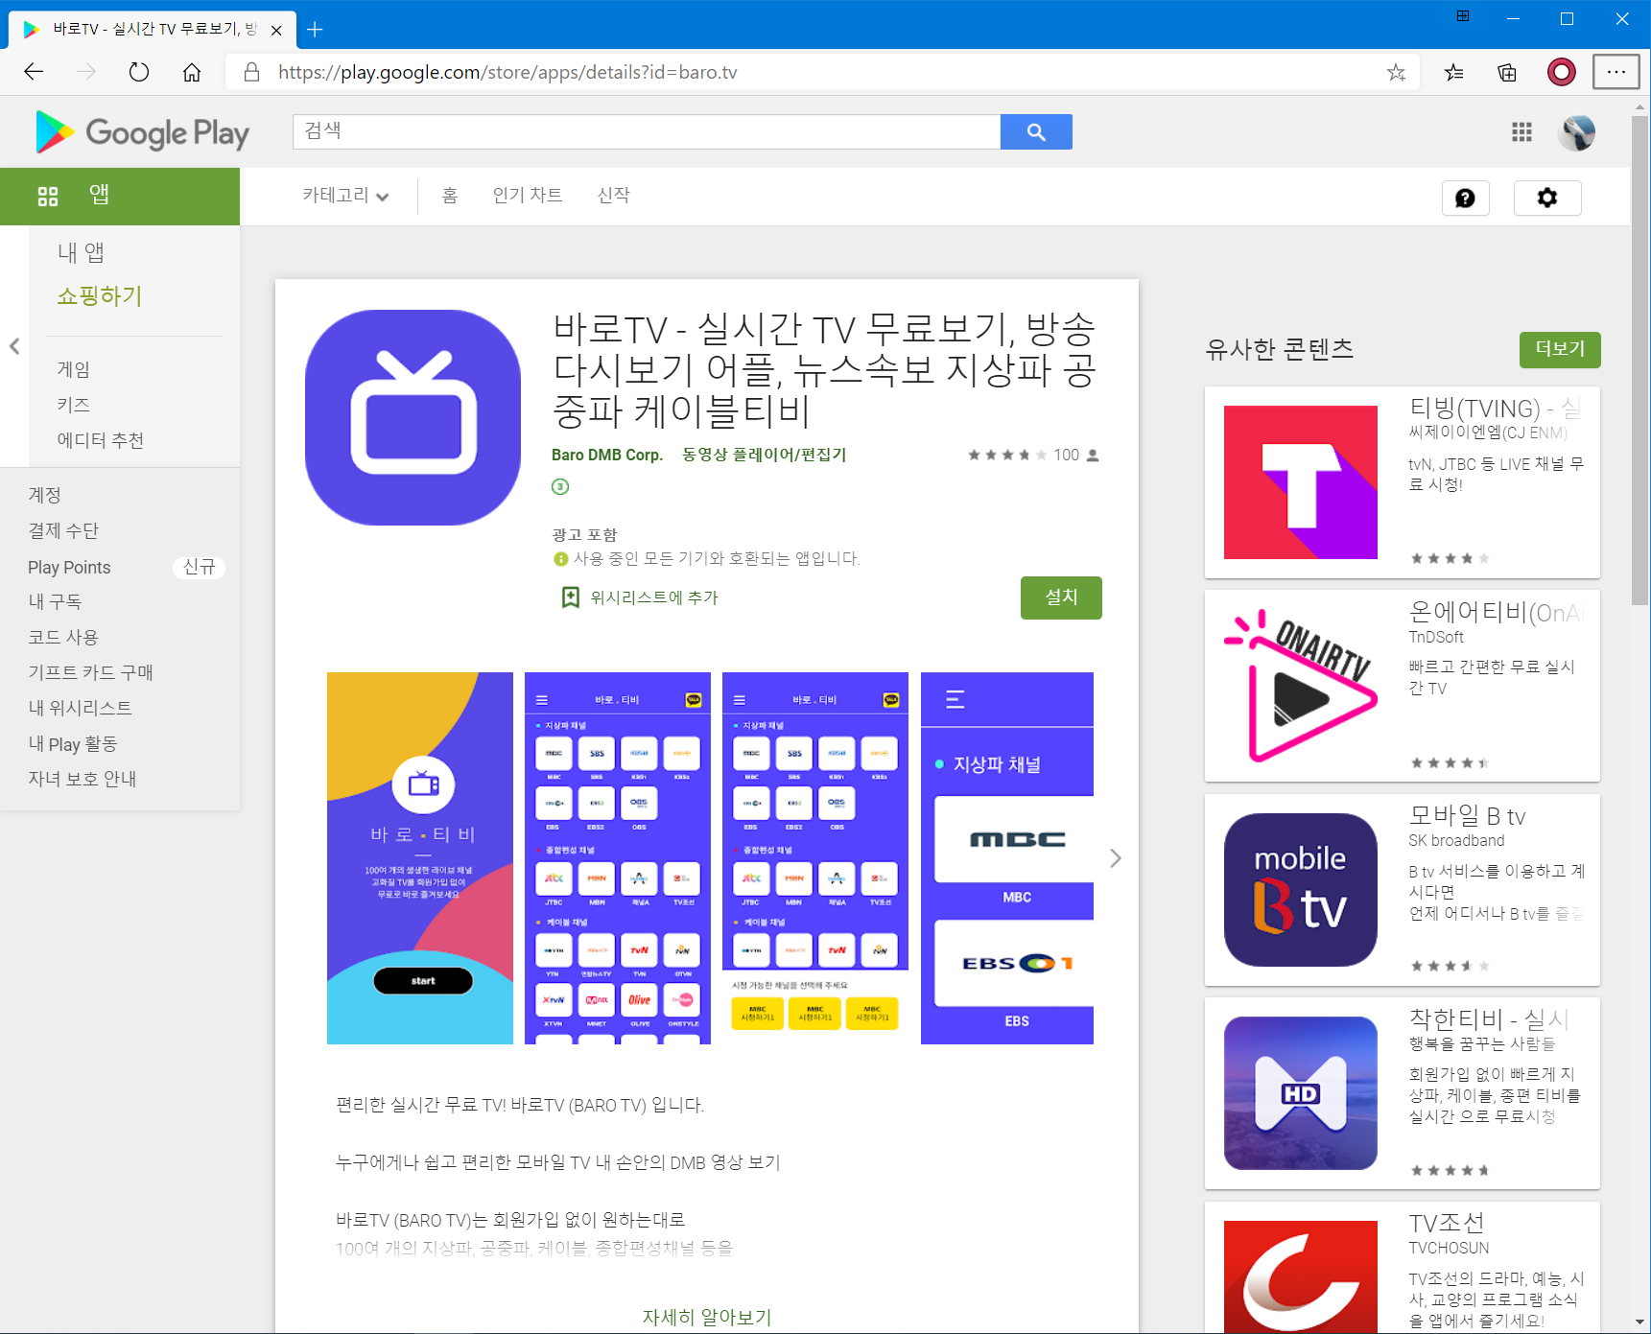Viewport: 1651px width, 1334px height.
Task: Open 내 앱 in the sidebar
Action: (81, 252)
